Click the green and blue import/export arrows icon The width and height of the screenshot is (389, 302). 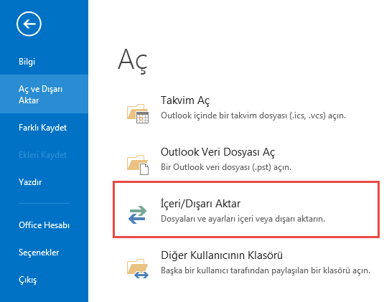pos(138,214)
